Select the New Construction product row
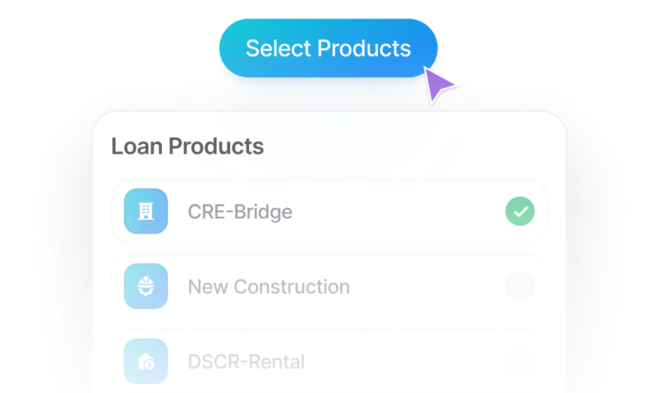 click(328, 286)
